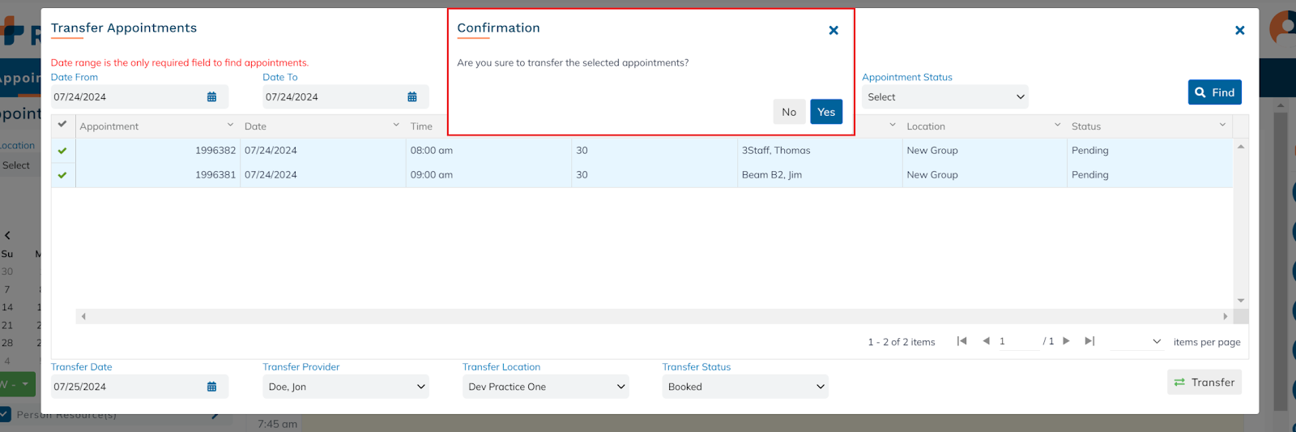Image resolution: width=1296 pixels, height=432 pixels.
Task: Confirm the transfer by clicking Yes
Action: [x=825, y=112]
